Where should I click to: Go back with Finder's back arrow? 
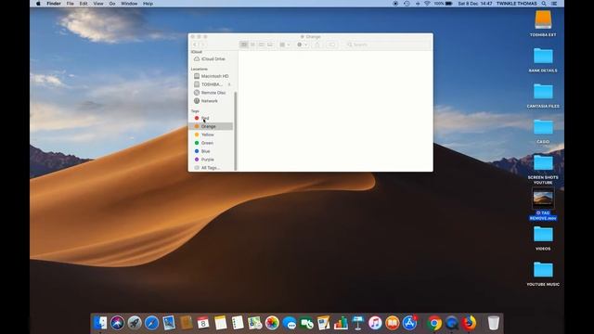tap(196, 45)
